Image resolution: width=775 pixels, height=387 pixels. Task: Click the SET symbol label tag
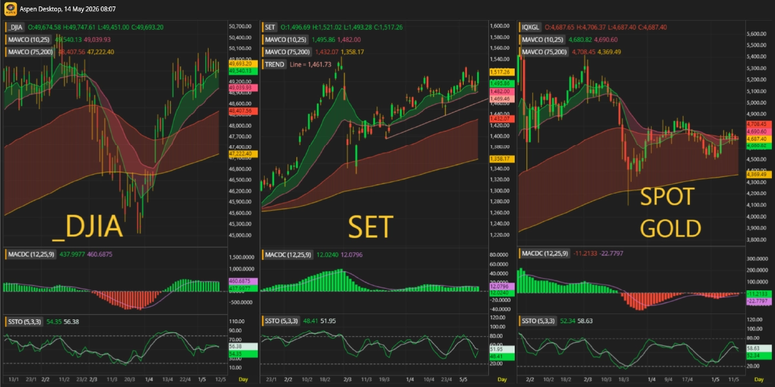pos(270,27)
